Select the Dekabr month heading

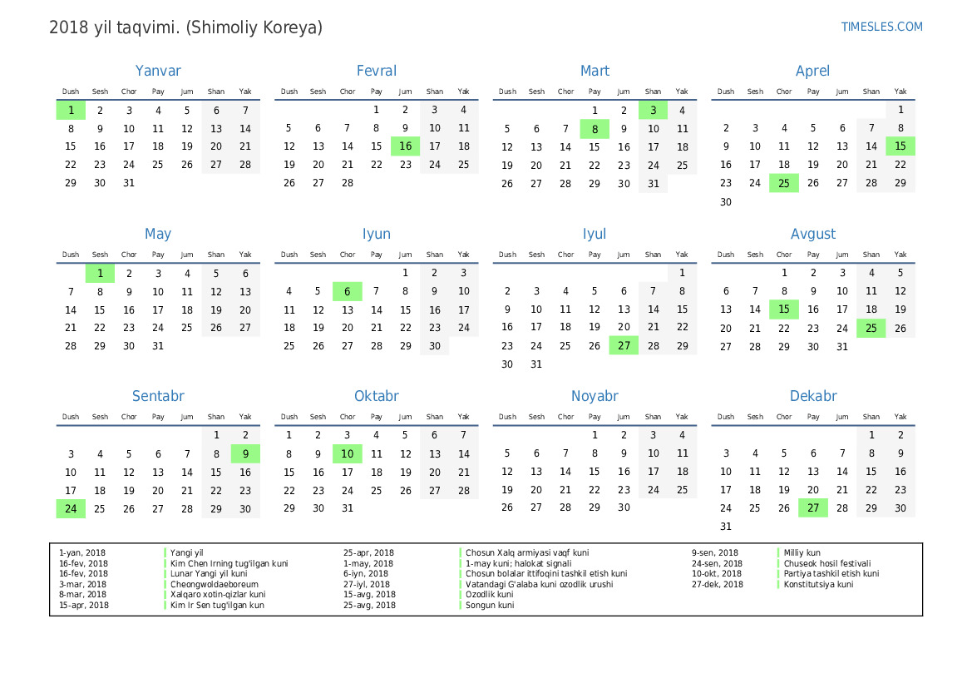click(812, 396)
